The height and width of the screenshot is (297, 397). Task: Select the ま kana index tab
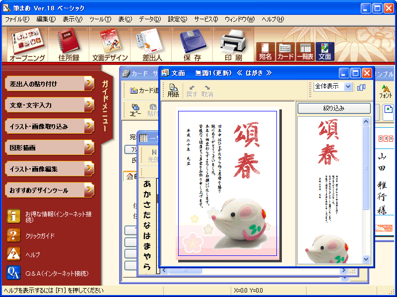coord(147,246)
